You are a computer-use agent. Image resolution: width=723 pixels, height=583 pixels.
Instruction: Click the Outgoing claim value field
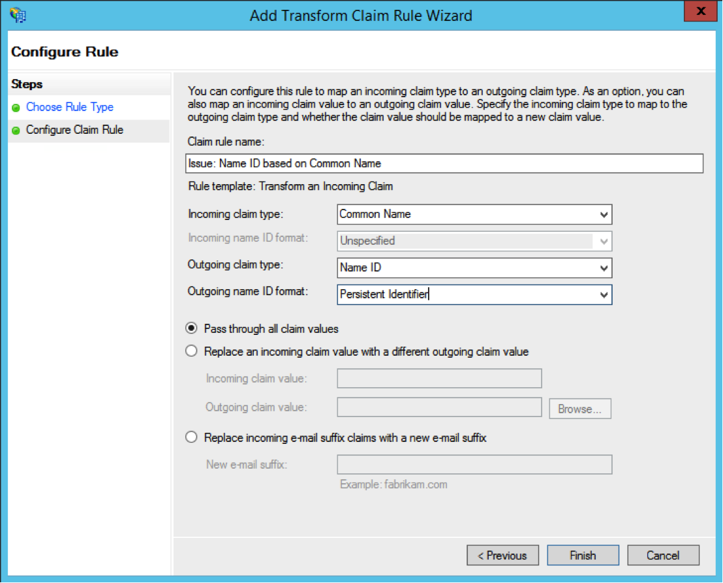(x=439, y=407)
